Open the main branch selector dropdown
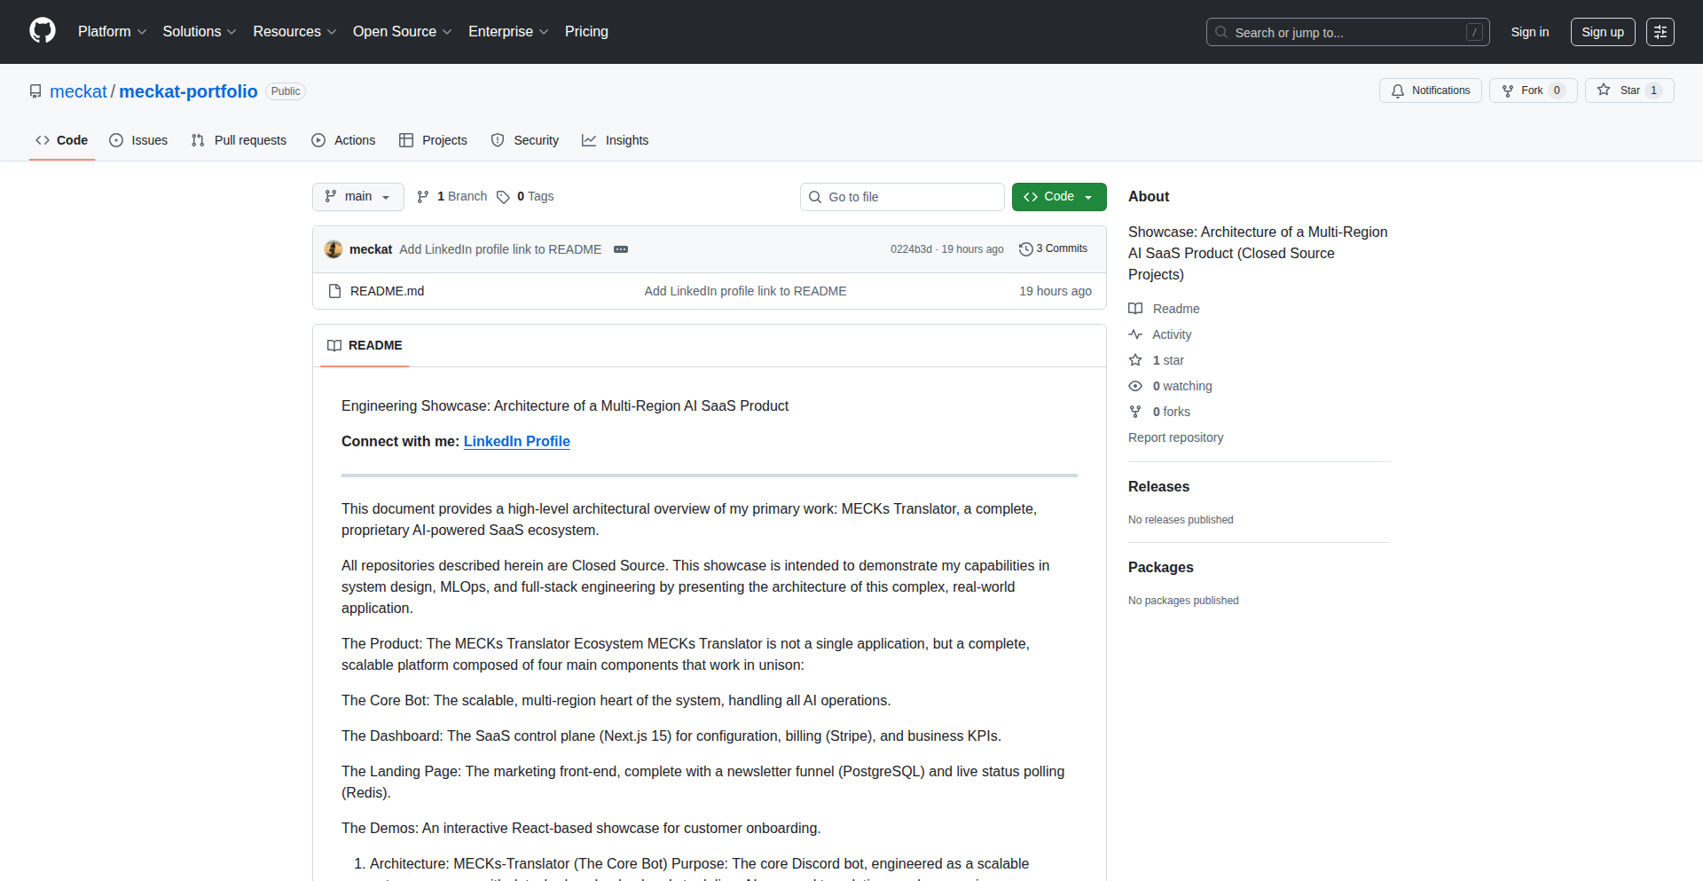Viewport: 1703px width, 881px height. pyautogui.click(x=357, y=196)
